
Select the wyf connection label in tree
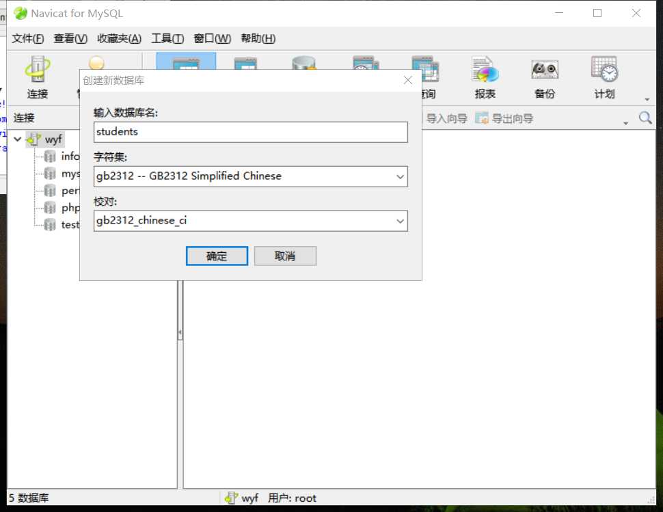tap(54, 139)
